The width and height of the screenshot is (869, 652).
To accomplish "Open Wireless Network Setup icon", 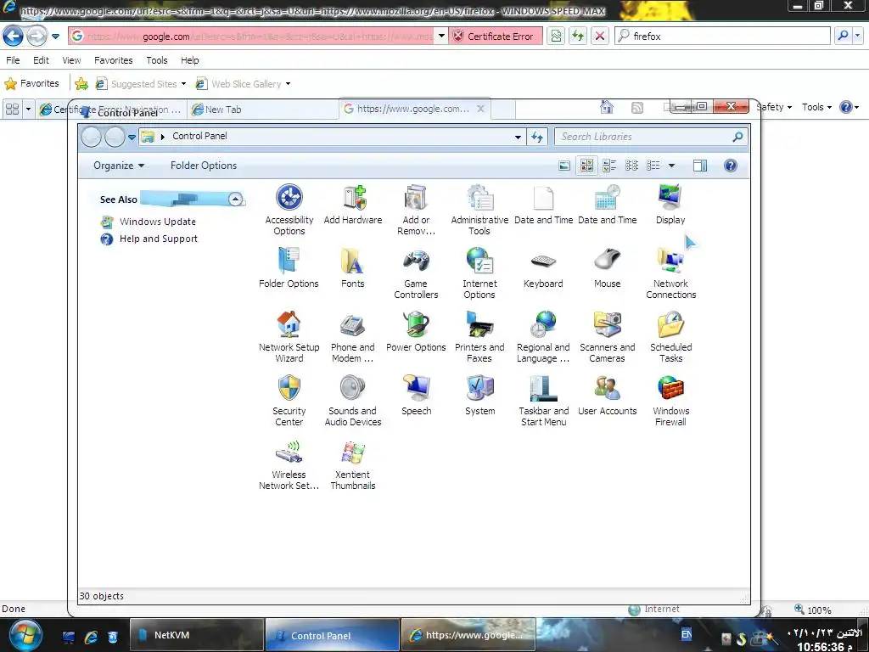I will (289, 464).
